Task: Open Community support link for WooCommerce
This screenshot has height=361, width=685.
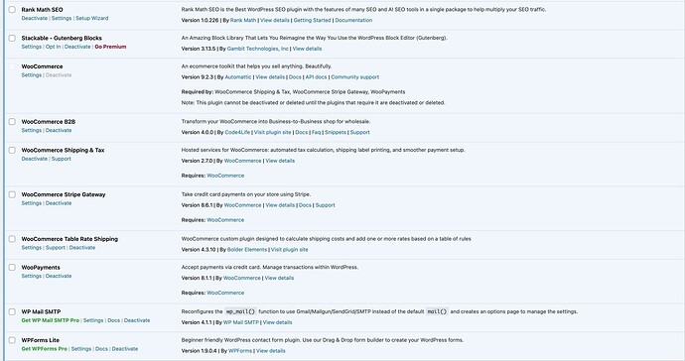Action: [x=354, y=77]
